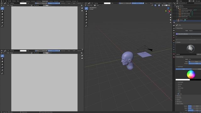
Task: Click the zoom magnifier in the 3D viewport
Action: (x=171, y=15)
